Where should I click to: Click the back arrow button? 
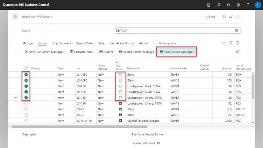[x=15, y=16]
